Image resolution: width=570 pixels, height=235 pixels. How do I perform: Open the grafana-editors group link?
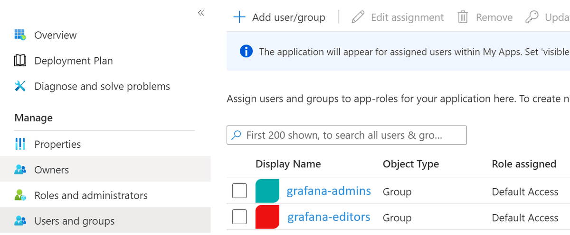coord(329,217)
